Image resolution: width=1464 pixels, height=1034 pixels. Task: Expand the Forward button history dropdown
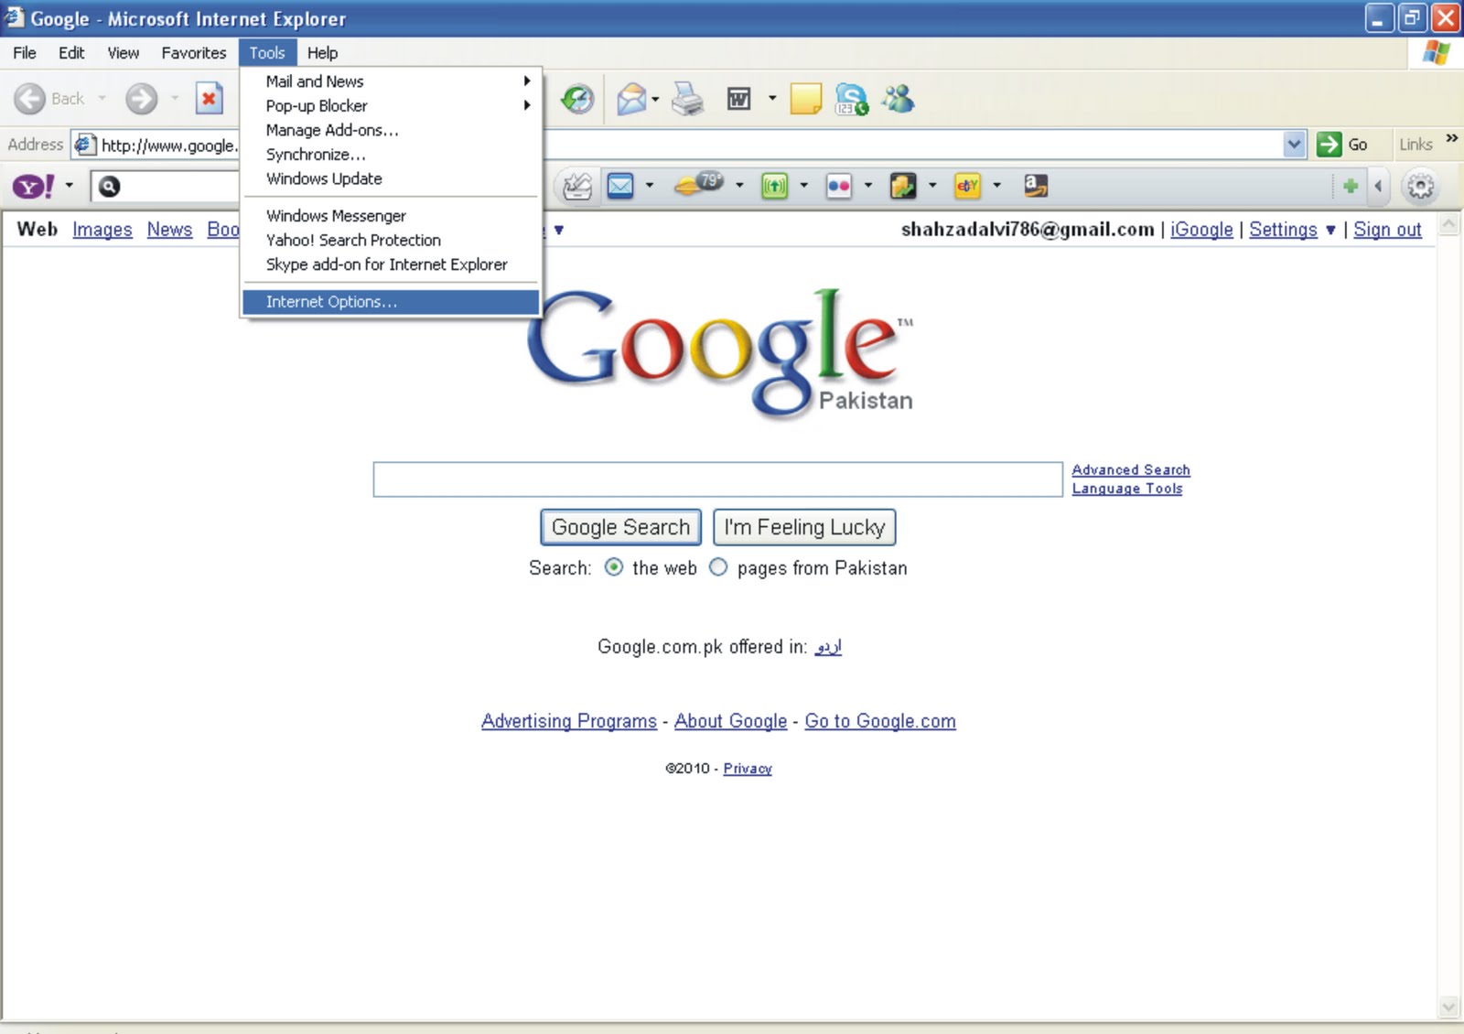click(x=175, y=98)
